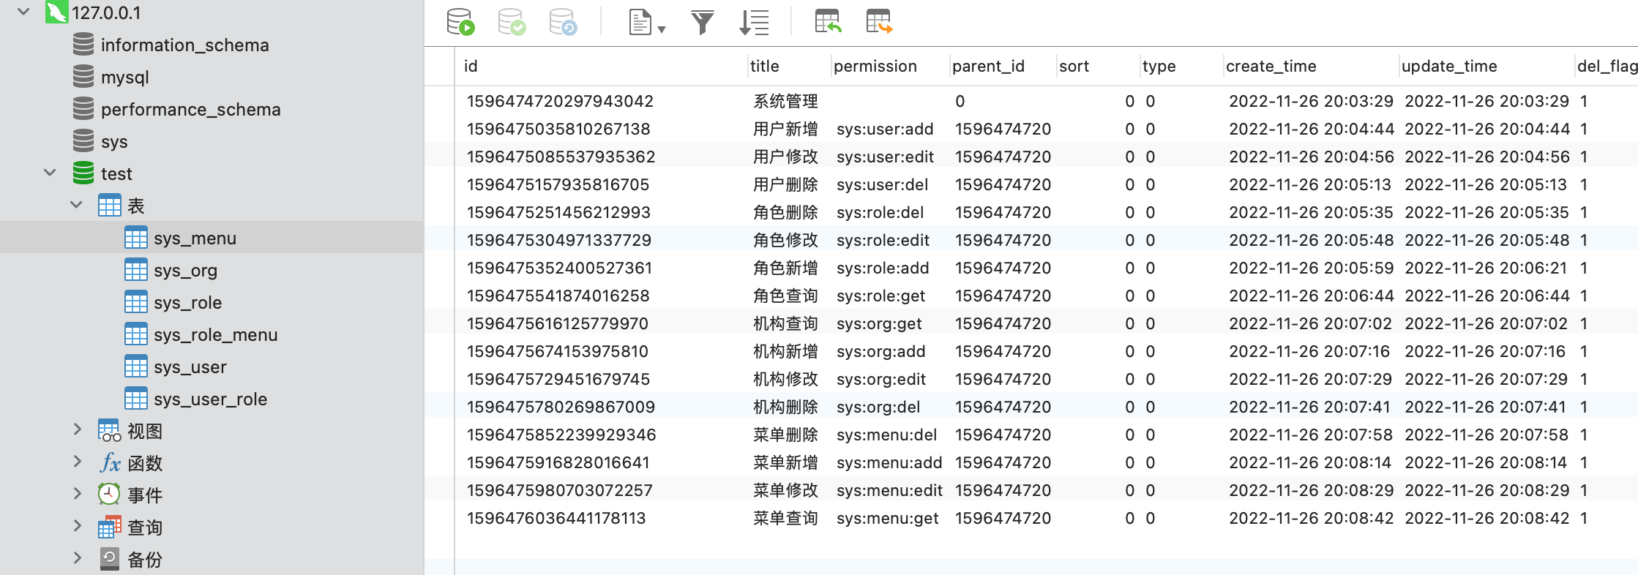This screenshot has width=1638, height=575.
Task: Click the sort column header
Action: pos(1074,66)
